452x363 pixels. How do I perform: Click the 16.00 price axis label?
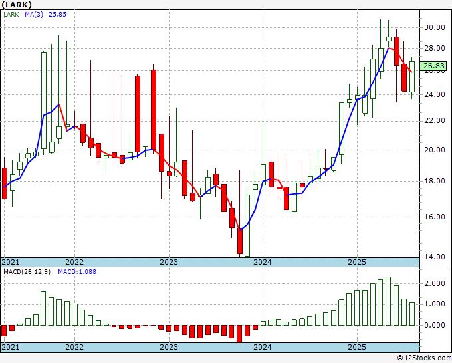coord(435,217)
